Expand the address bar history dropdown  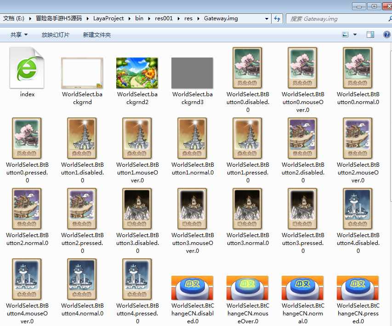[267, 18]
